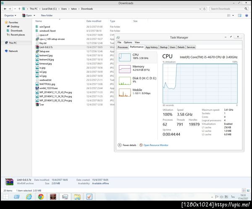The image size is (252, 209).
Task: Open the Windows Start button
Action: [x=5, y=197]
